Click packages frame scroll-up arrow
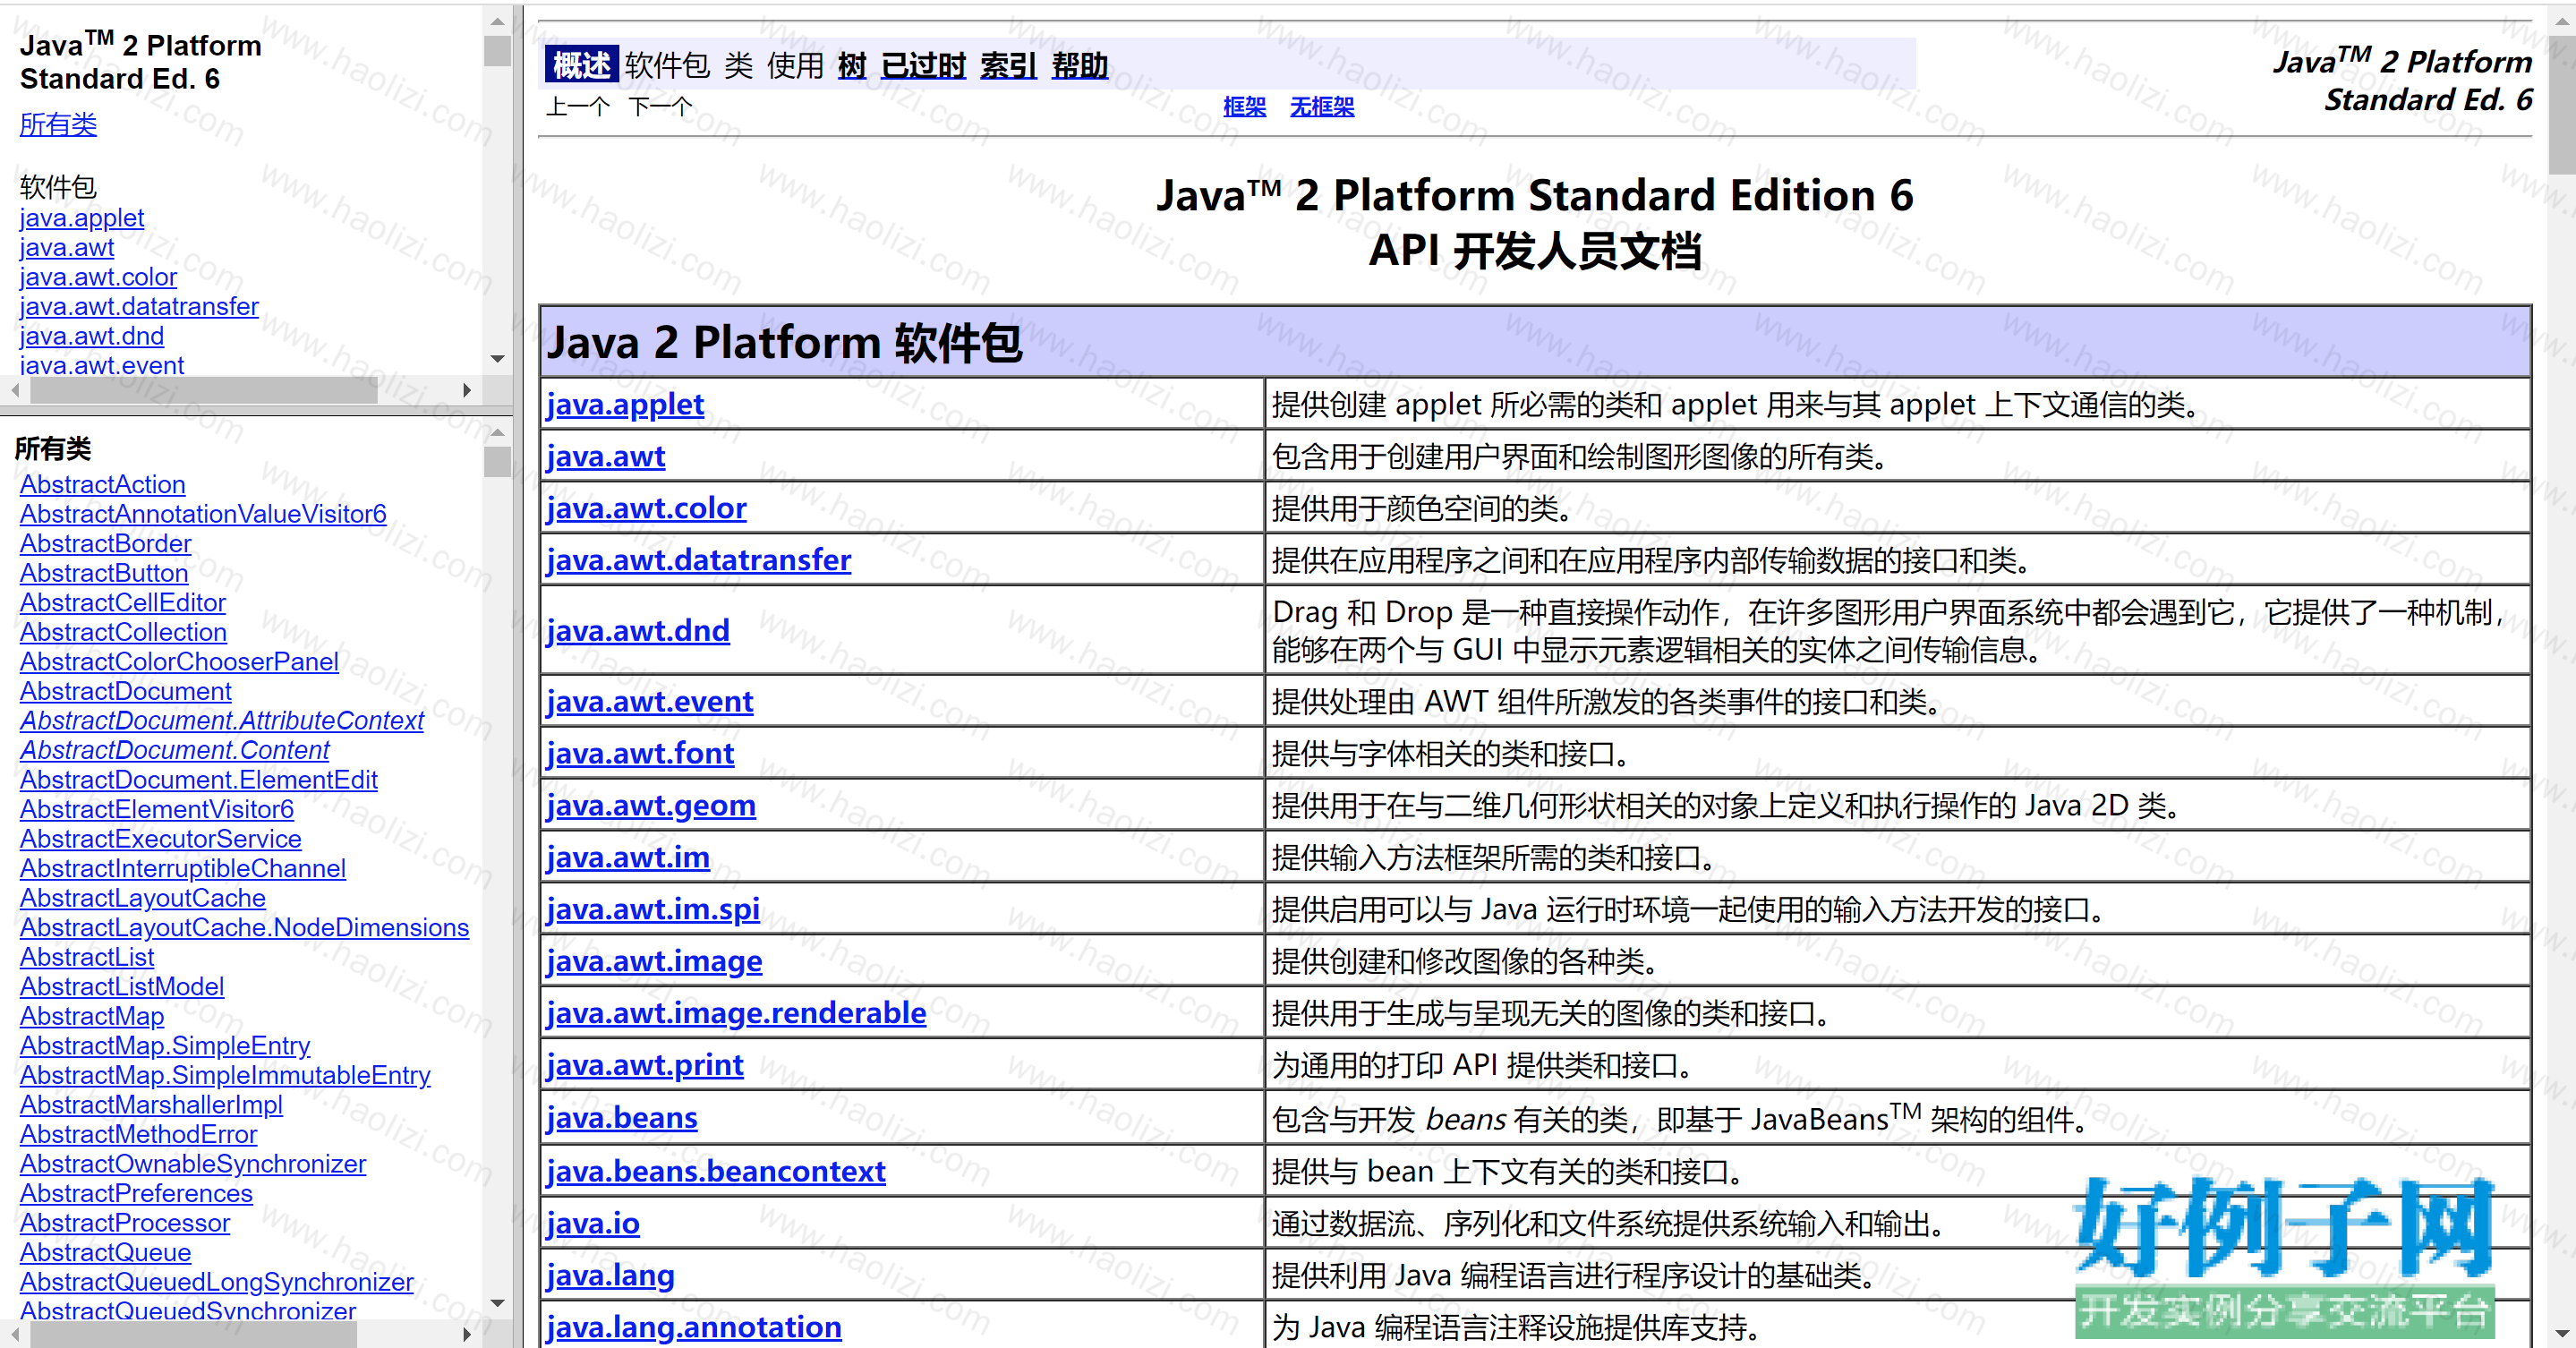Viewport: 2576px width, 1348px height. (497, 21)
